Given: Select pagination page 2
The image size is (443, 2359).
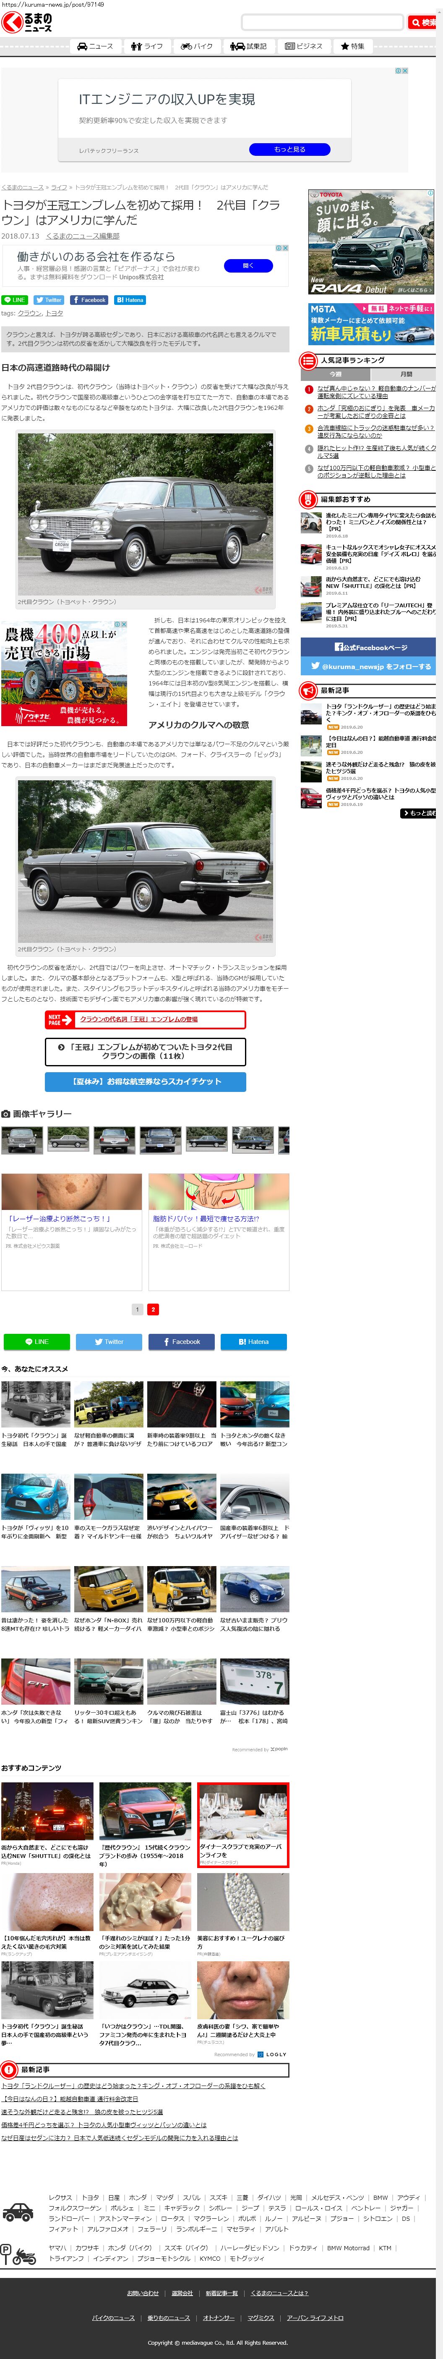Looking at the screenshot, I should click(x=153, y=1309).
